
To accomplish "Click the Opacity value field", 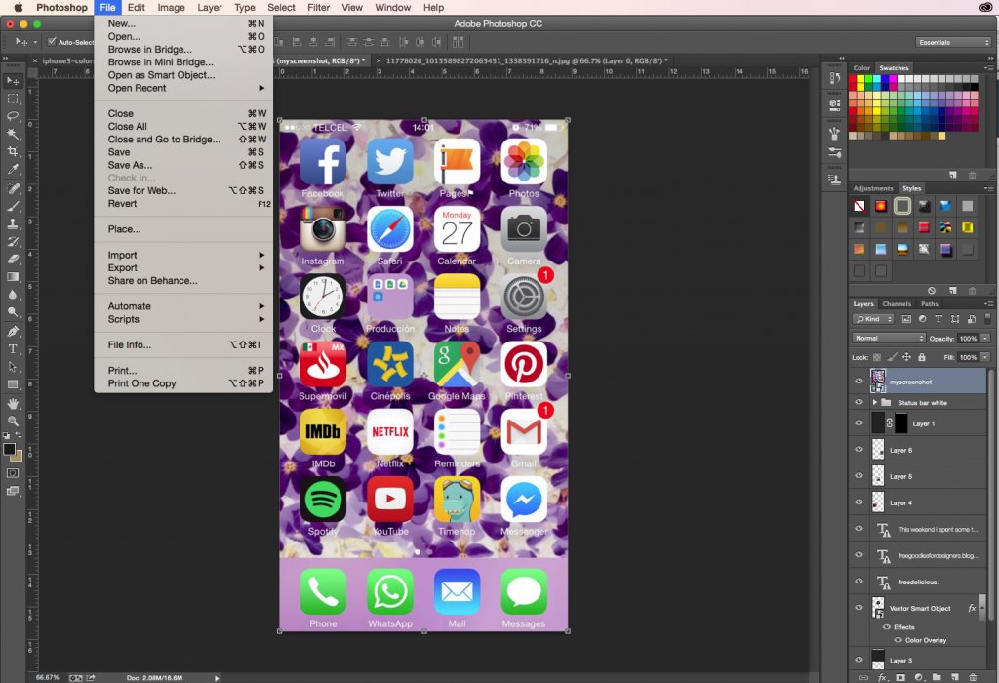I will coord(968,339).
